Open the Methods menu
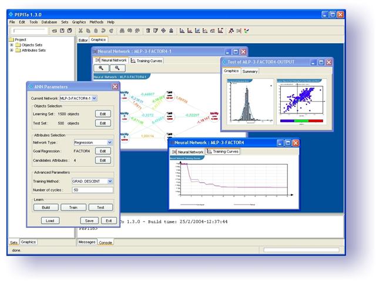The width and height of the screenshot is (376, 282). point(96,22)
